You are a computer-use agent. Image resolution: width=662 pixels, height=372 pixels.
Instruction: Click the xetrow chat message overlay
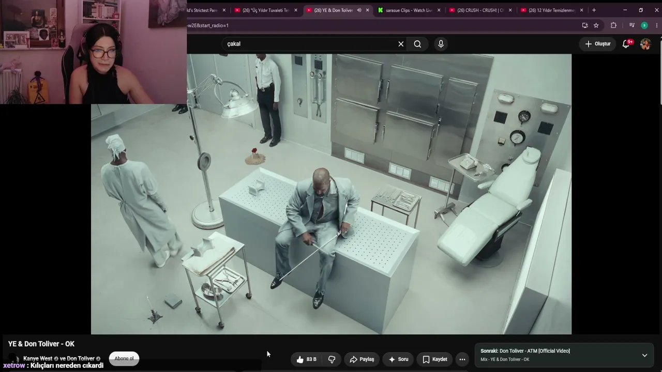tap(53, 365)
